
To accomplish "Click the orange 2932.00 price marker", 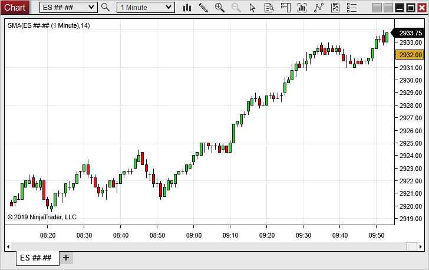I will 410,54.
